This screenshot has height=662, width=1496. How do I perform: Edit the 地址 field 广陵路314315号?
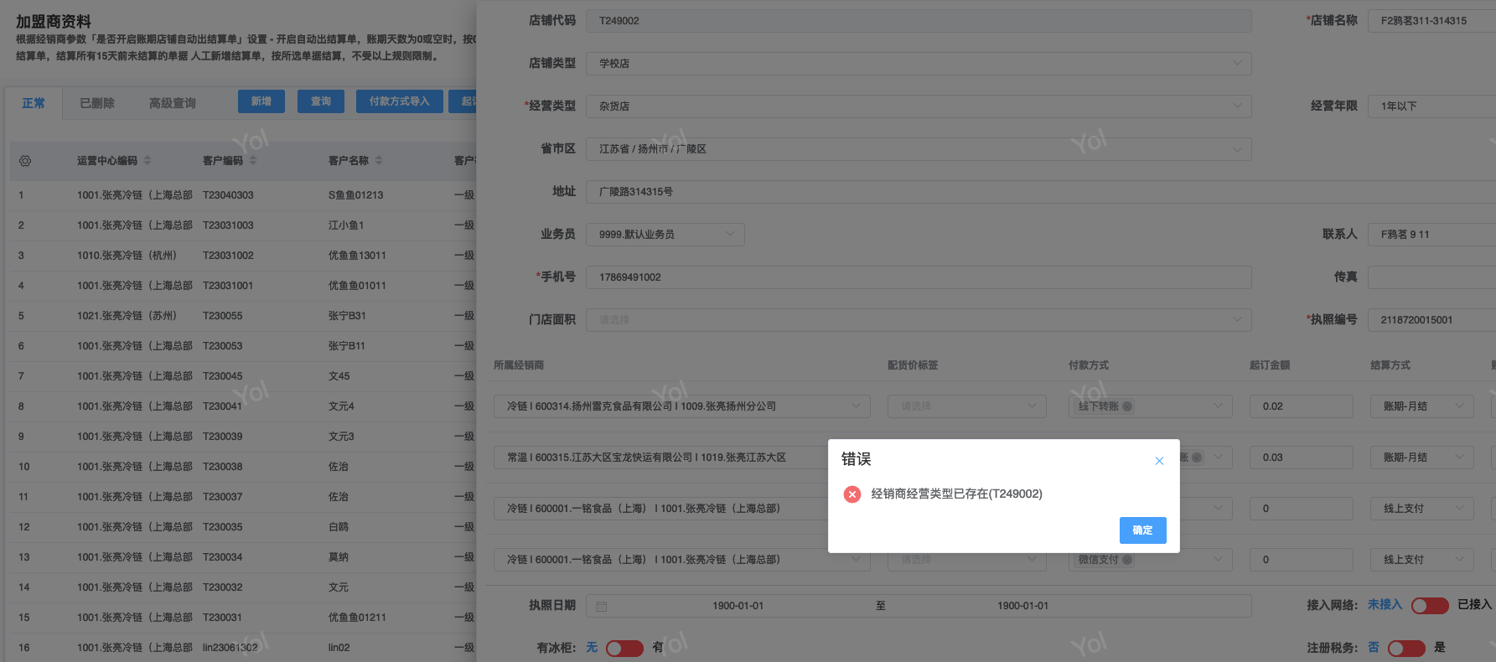[1041, 192]
